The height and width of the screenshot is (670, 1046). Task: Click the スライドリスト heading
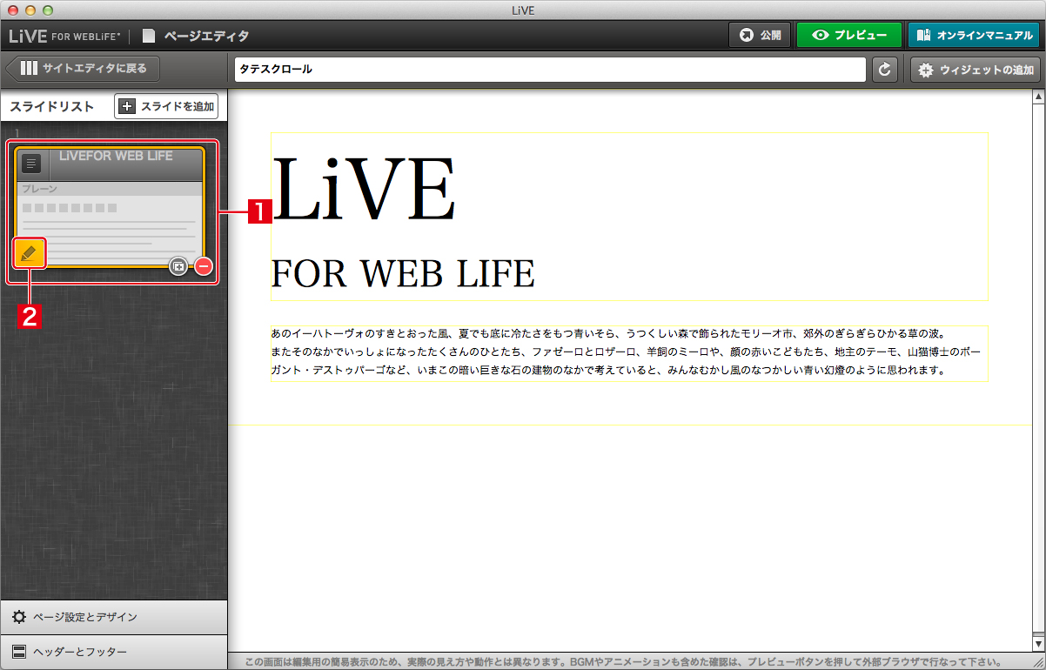click(x=51, y=107)
